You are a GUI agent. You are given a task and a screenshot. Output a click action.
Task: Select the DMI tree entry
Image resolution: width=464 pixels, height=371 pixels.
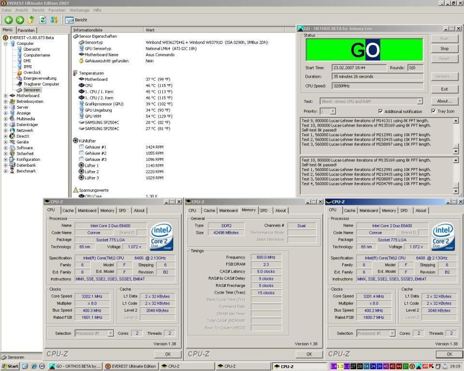pos(27,61)
